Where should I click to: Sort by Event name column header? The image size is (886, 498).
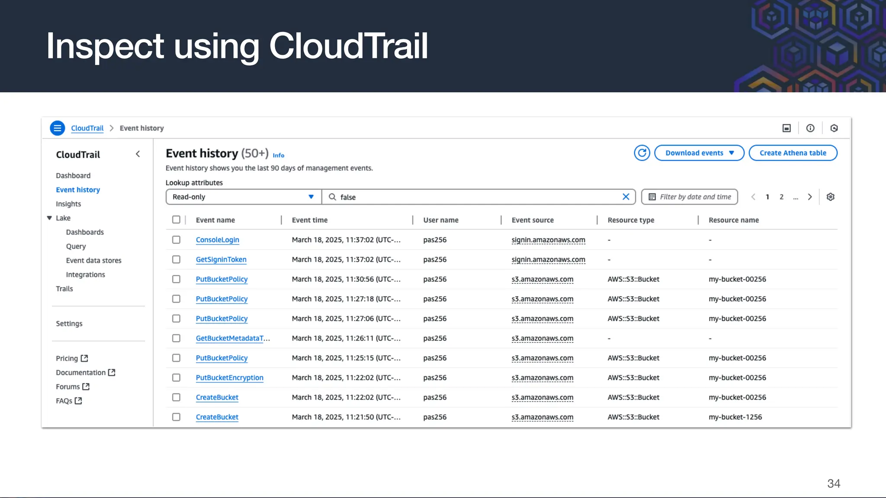[215, 220]
